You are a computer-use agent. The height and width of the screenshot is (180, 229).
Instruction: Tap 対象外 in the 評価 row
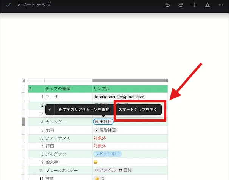(100, 146)
